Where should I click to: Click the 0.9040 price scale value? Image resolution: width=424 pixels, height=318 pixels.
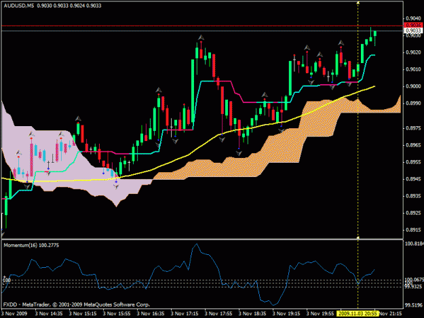pyautogui.click(x=413, y=18)
